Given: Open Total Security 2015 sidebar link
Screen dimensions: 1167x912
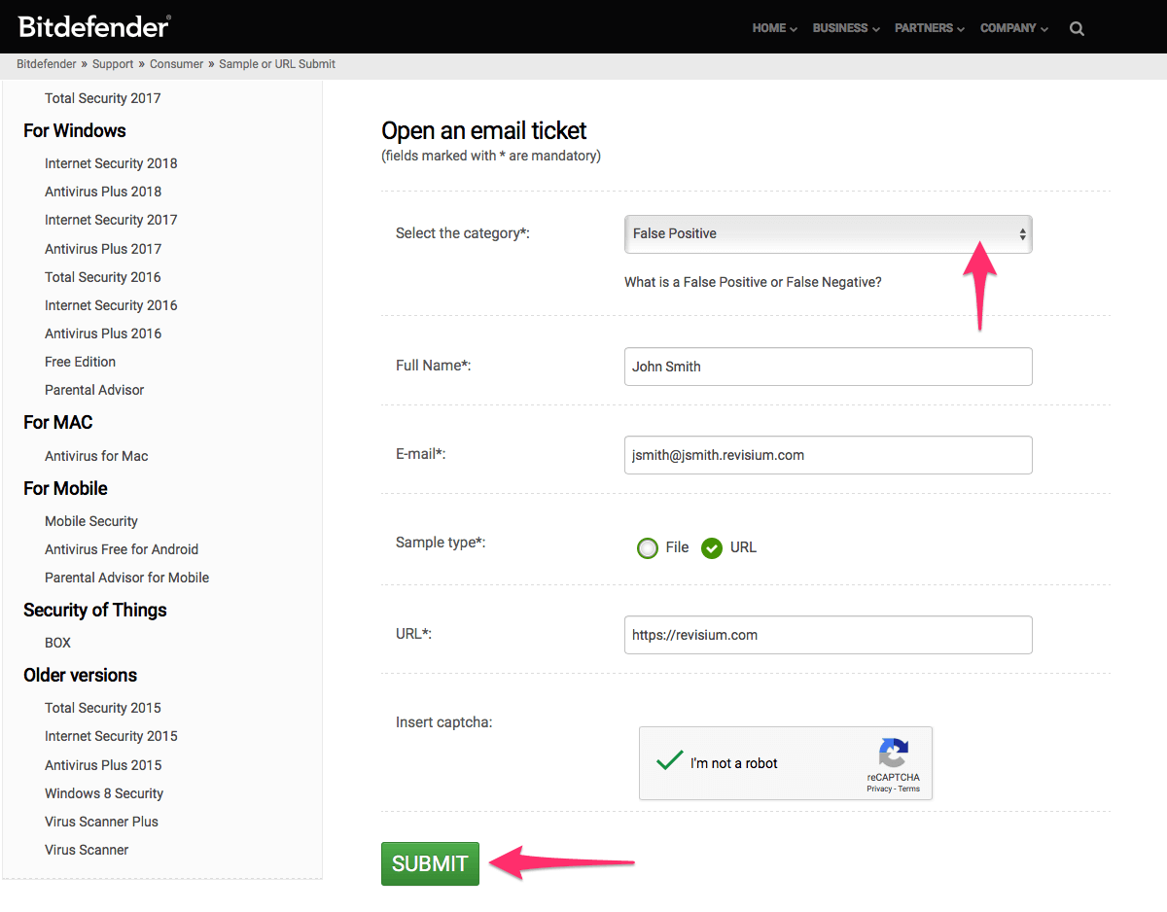Looking at the screenshot, I should click(x=103, y=708).
